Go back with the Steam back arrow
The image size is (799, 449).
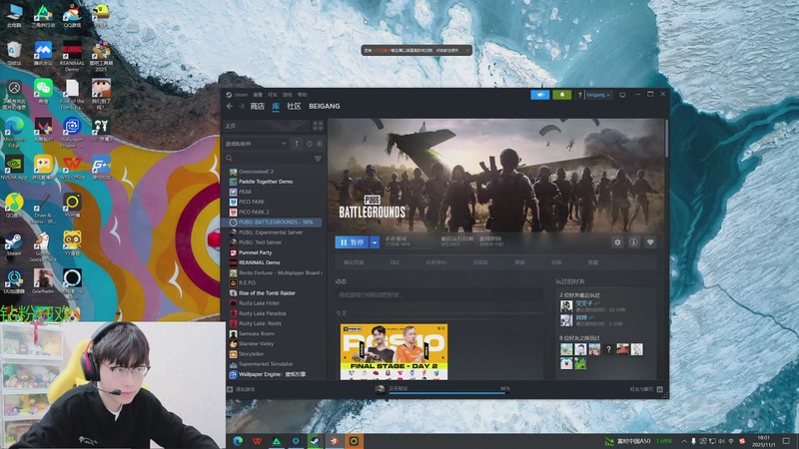pos(230,107)
